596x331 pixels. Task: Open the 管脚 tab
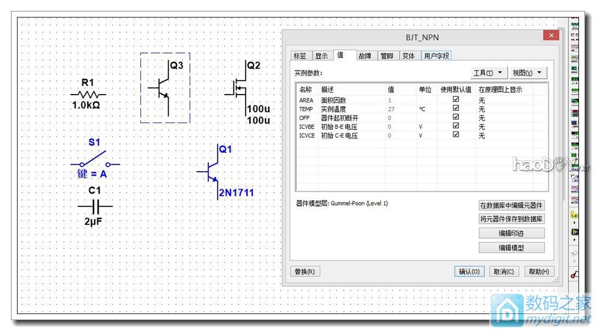tap(387, 56)
